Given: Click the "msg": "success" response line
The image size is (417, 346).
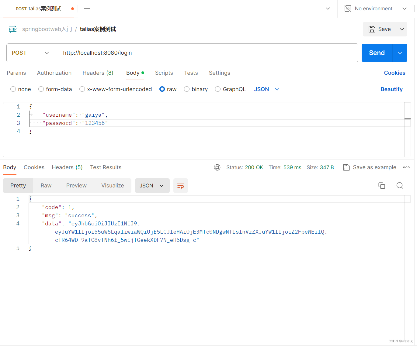Looking at the screenshot, I should point(70,215).
